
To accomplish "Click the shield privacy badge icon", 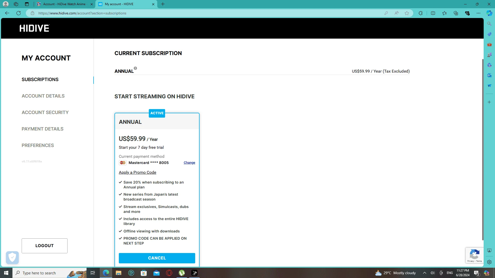I will pyautogui.click(x=12, y=257).
